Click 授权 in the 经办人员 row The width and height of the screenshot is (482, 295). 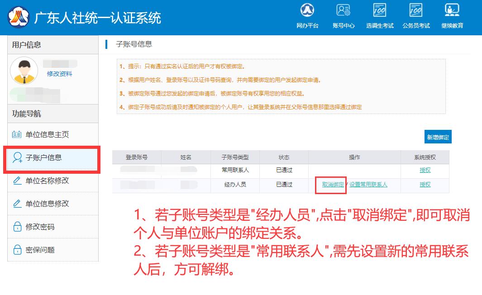425,185
